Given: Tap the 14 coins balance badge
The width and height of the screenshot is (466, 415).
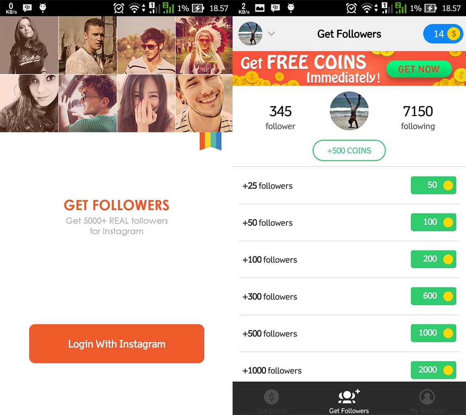Looking at the screenshot, I should click(x=443, y=34).
